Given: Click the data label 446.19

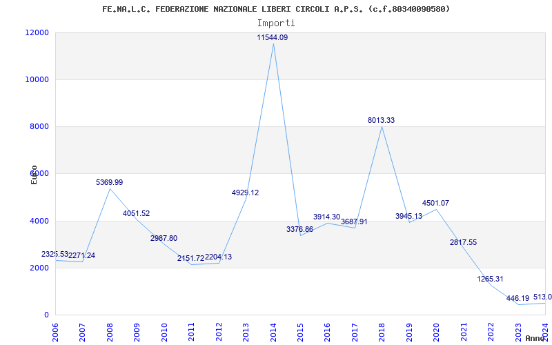Looking at the screenshot, I should [517, 299].
